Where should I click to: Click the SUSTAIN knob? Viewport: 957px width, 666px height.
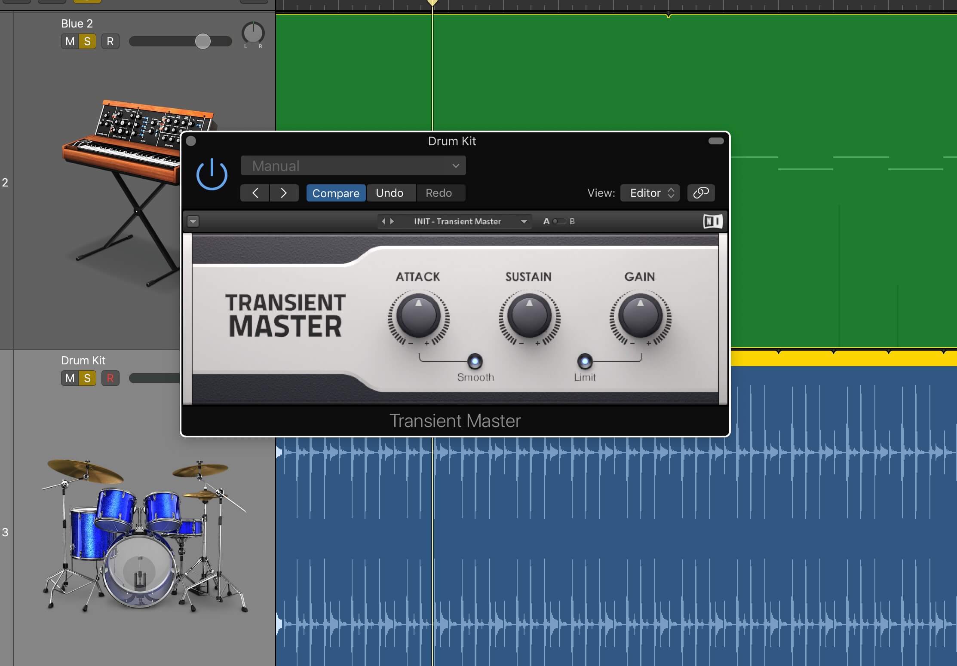(x=529, y=316)
